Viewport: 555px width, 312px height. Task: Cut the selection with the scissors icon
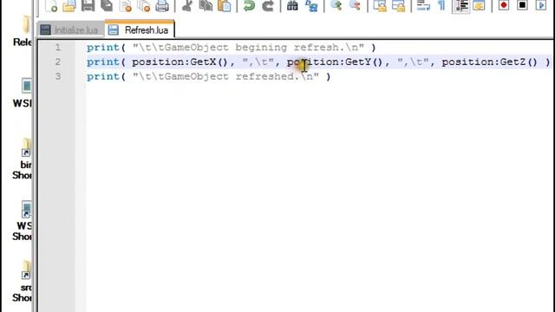click(x=187, y=6)
